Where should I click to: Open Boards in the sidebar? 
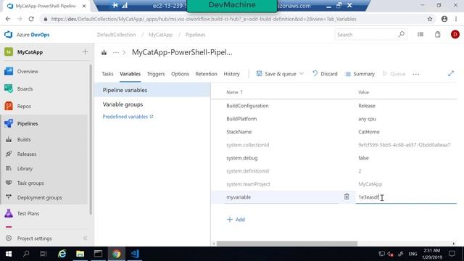click(25, 88)
